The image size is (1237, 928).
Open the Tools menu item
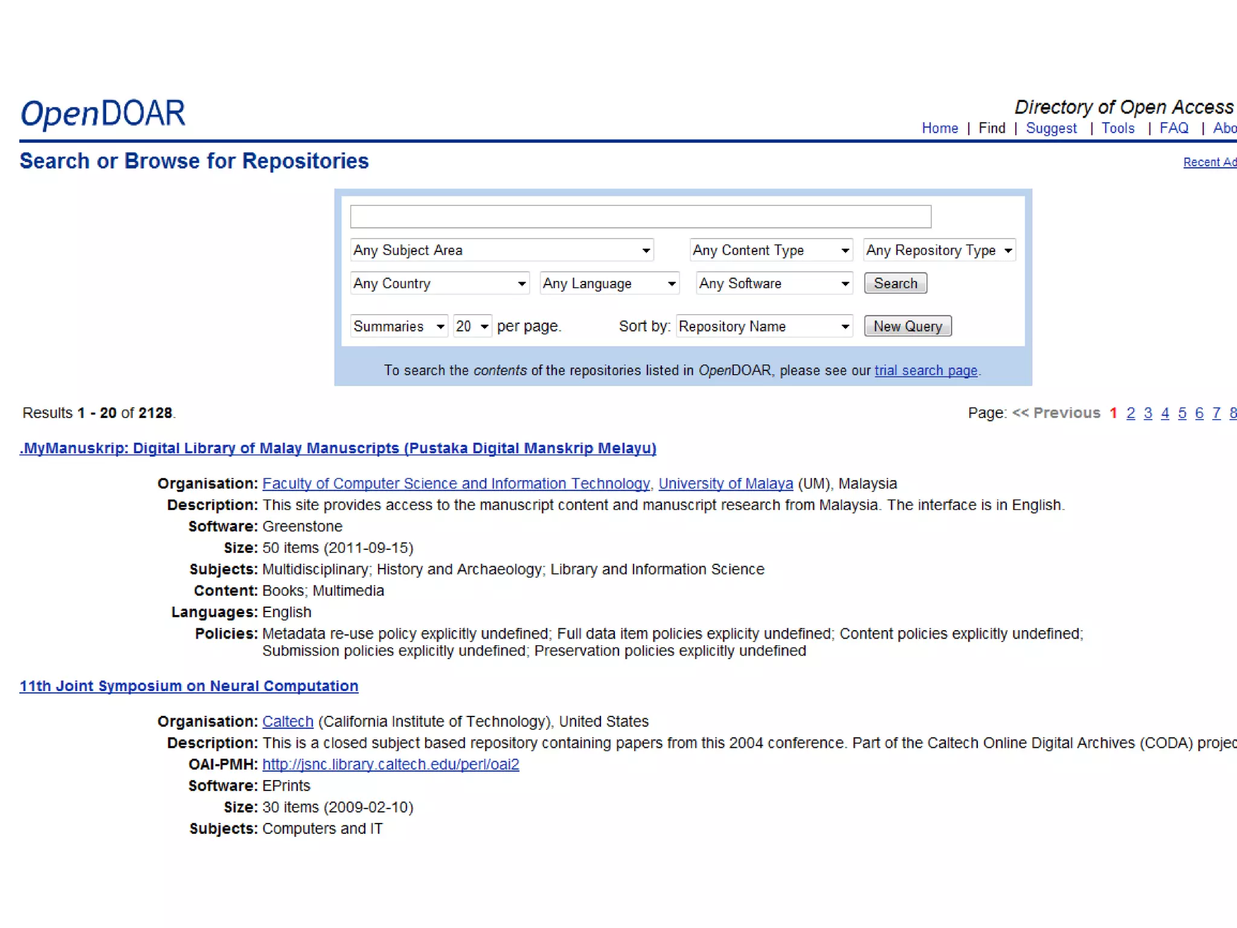tap(1117, 128)
